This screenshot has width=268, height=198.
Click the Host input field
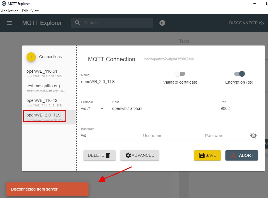[x=163, y=109]
